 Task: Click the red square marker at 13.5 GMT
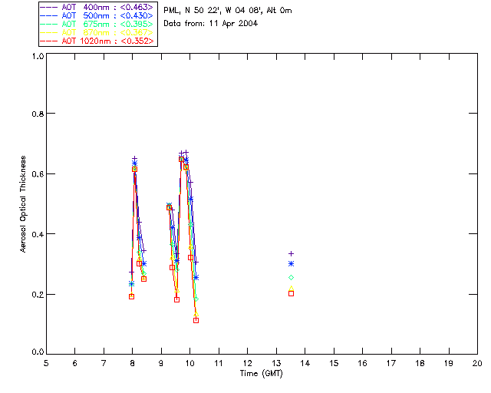pyautogui.click(x=291, y=293)
